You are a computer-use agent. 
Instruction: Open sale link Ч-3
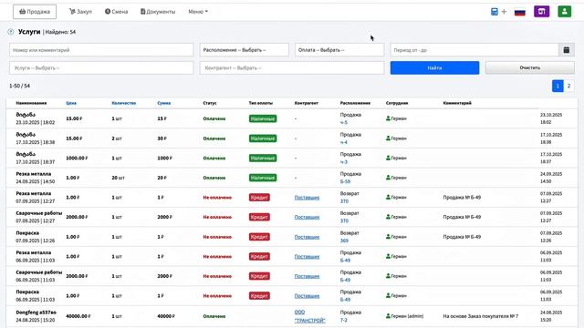tap(343, 162)
